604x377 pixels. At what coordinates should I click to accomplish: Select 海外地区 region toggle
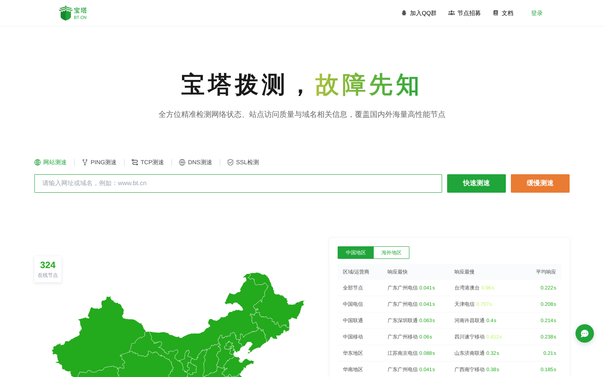coord(391,253)
